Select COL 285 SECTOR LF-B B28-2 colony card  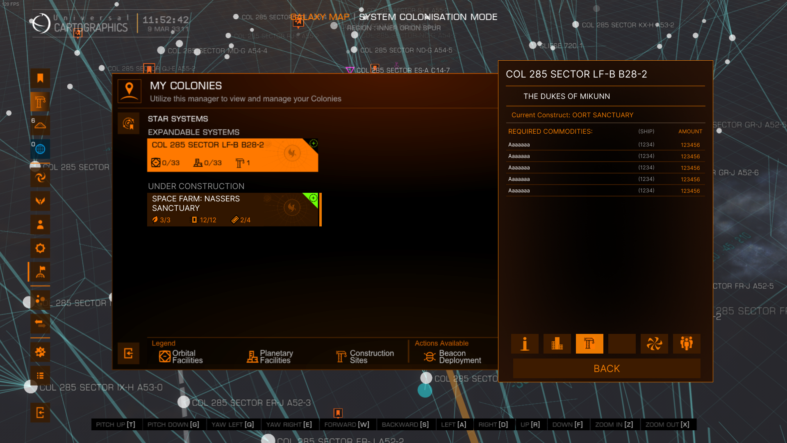(232, 155)
